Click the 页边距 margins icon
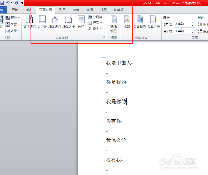This screenshot has width=208, height=175. click(42, 19)
